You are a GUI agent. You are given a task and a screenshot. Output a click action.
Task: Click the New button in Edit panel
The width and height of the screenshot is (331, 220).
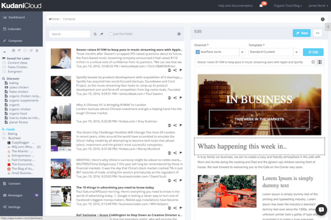[302, 33]
